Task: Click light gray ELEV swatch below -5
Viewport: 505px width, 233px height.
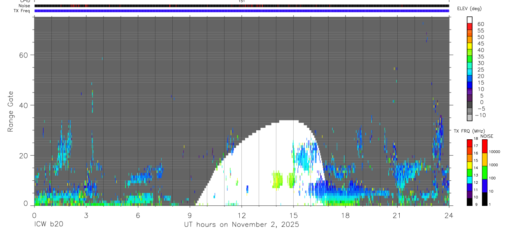Action: [x=470, y=118]
